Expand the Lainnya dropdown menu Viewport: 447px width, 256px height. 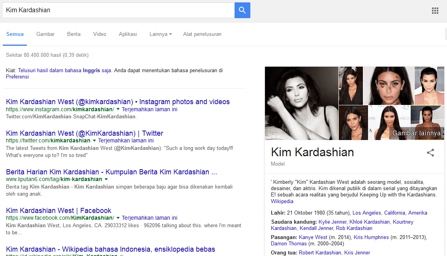[160, 34]
